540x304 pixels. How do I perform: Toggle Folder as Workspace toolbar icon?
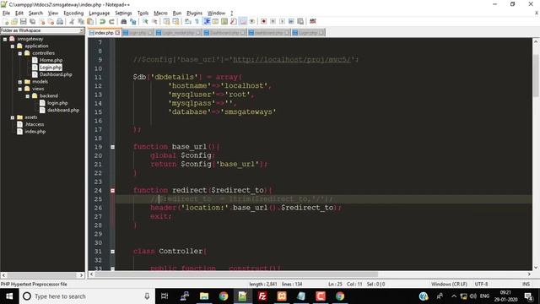tap(243, 21)
